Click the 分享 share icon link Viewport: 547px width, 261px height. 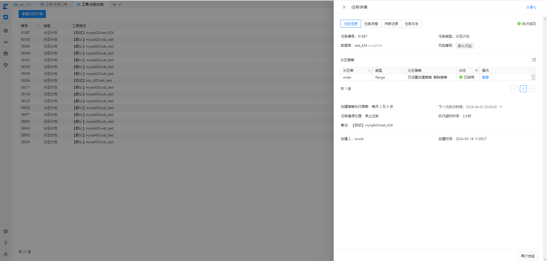point(531,7)
